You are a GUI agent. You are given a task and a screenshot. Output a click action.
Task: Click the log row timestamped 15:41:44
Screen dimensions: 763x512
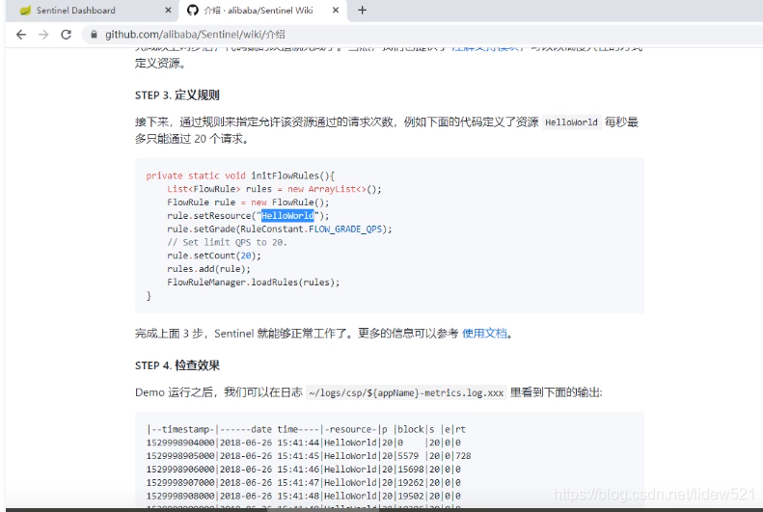pyautogui.click(x=304, y=443)
